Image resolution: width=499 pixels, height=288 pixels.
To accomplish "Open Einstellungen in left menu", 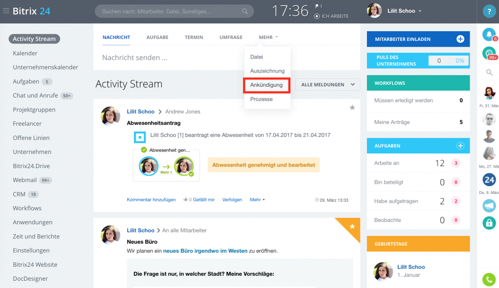I will [31, 250].
